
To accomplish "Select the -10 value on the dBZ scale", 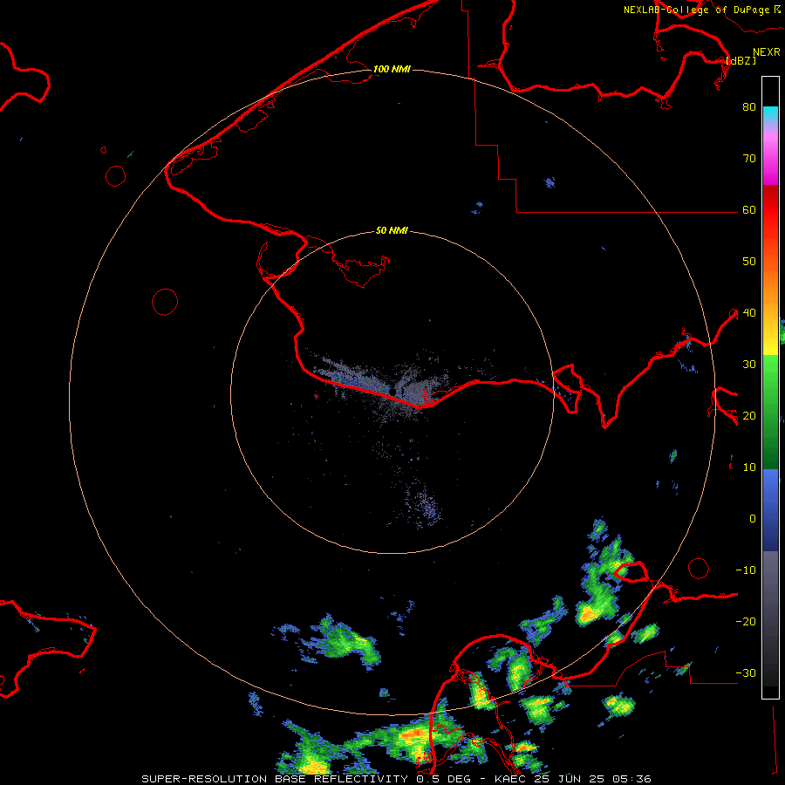I will coord(746,570).
